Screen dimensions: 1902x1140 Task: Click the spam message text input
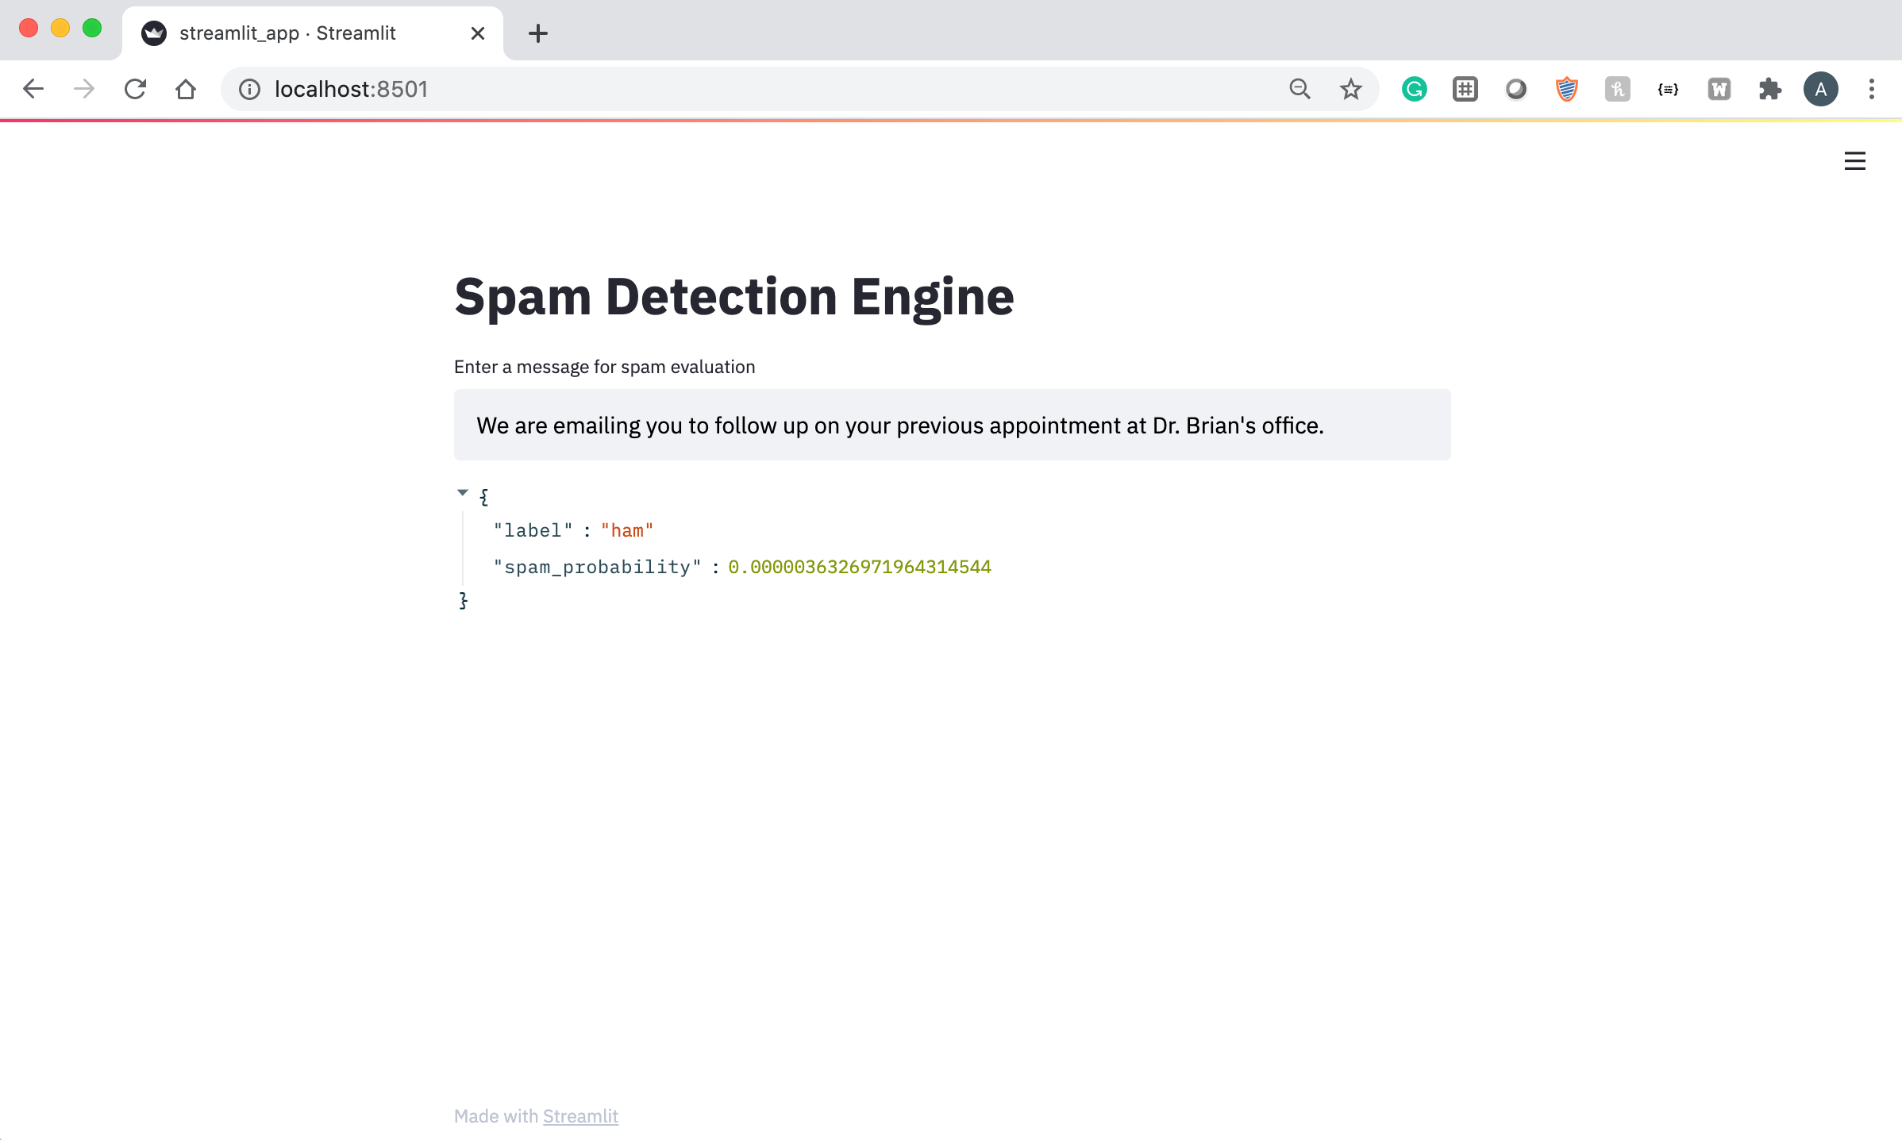pyautogui.click(x=951, y=426)
